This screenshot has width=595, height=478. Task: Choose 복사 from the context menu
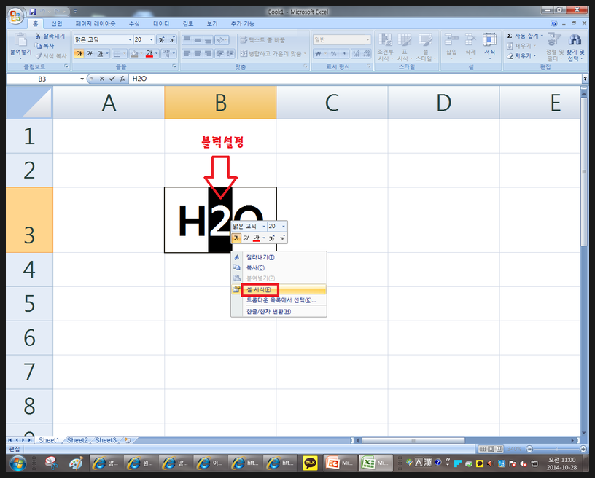click(x=255, y=267)
